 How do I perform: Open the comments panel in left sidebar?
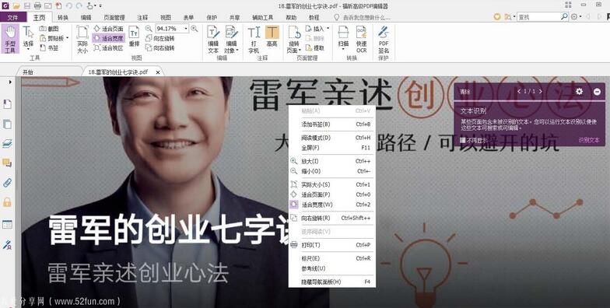coord(7,163)
